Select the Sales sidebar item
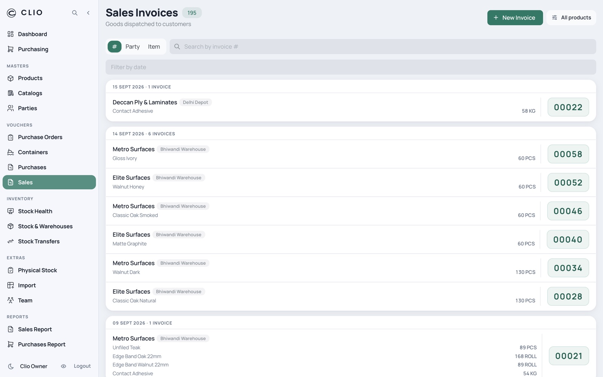The width and height of the screenshot is (603, 377). [x=49, y=182]
